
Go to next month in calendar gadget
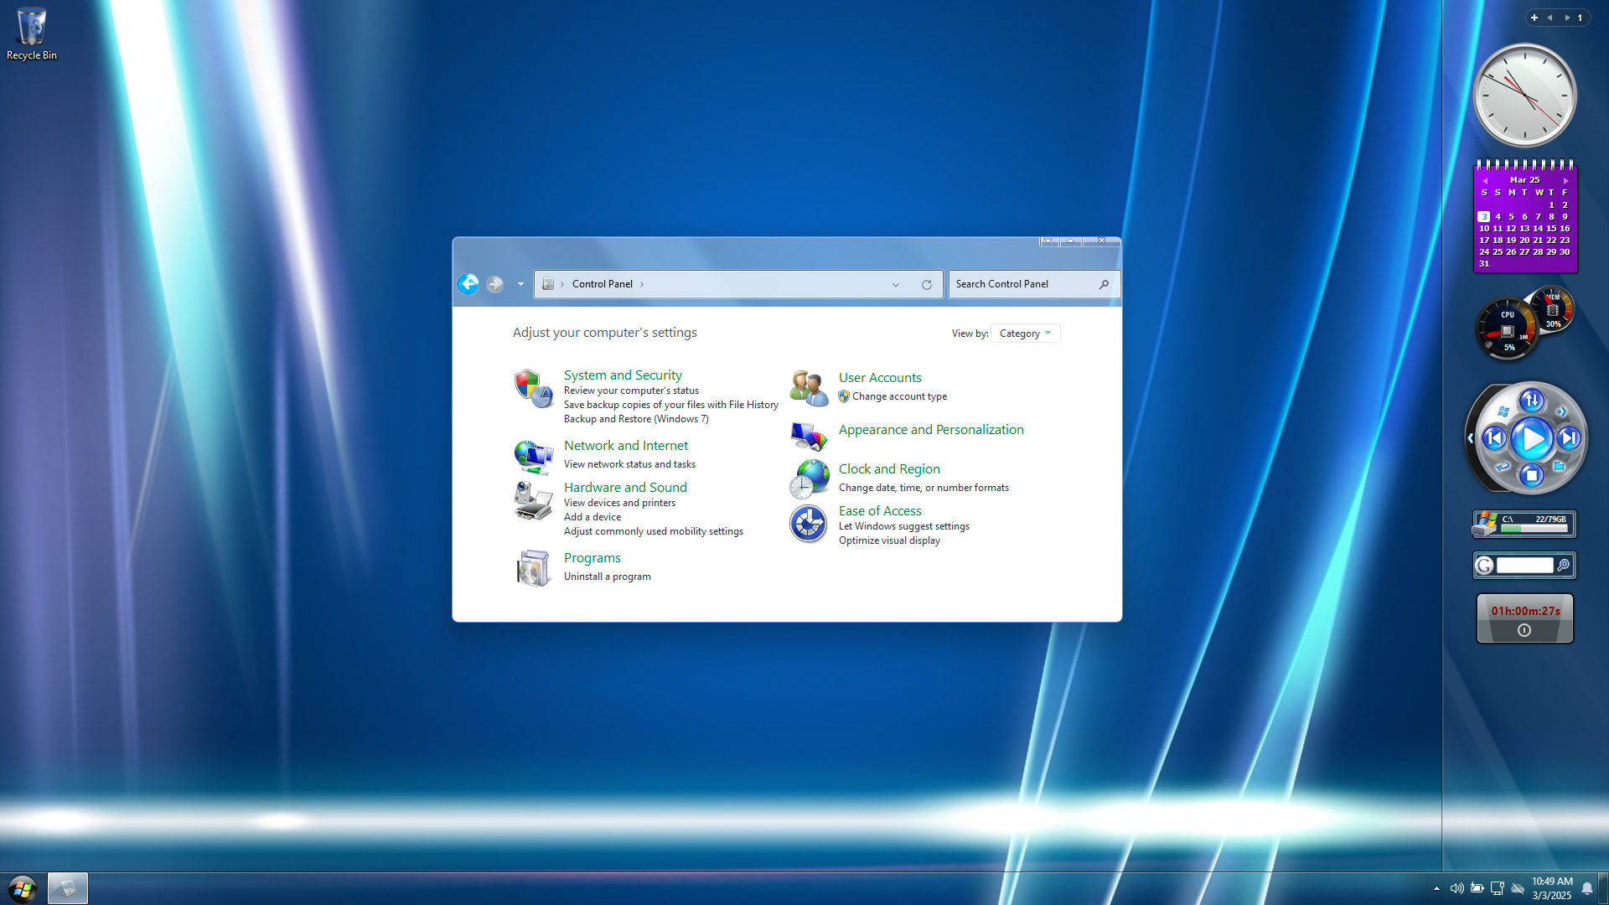pyautogui.click(x=1565, y=180)
